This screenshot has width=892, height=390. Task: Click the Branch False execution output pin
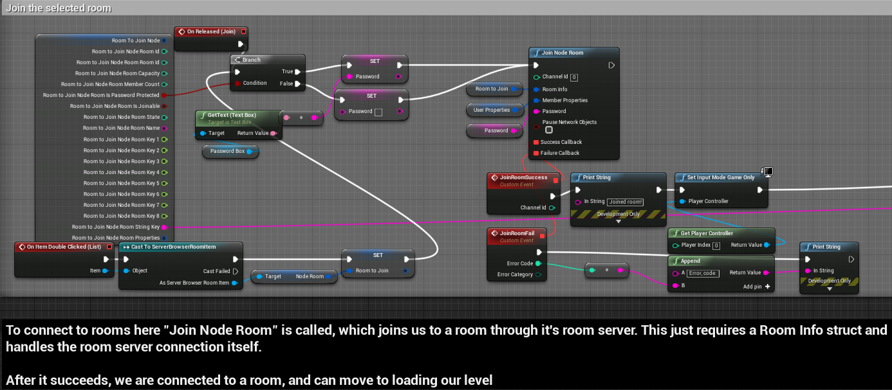(x=298, y=84)
